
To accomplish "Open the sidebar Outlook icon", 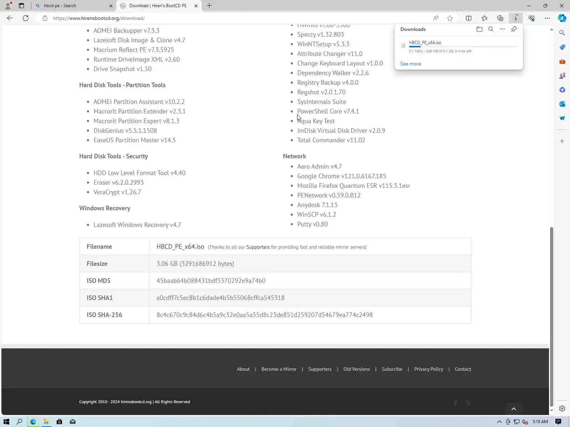I will (562, 104).
